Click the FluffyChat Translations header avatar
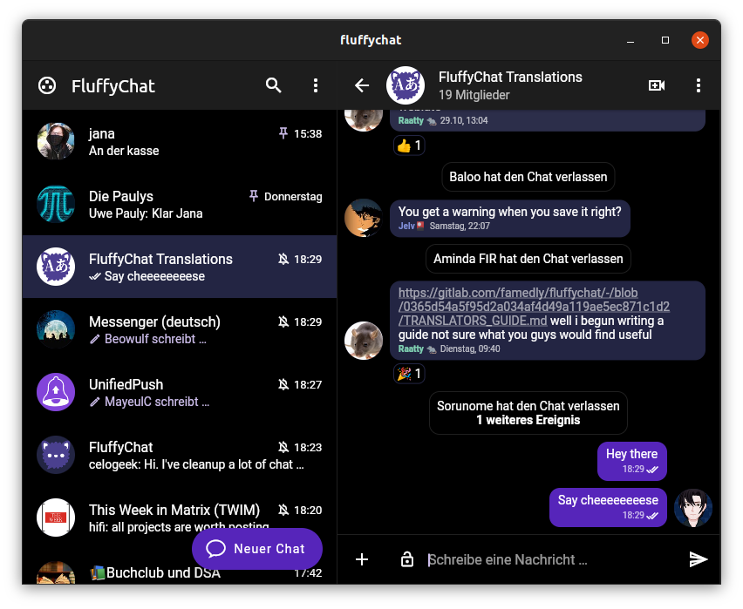The width and height of the screenshot is (743, 609). pos(405,85)
